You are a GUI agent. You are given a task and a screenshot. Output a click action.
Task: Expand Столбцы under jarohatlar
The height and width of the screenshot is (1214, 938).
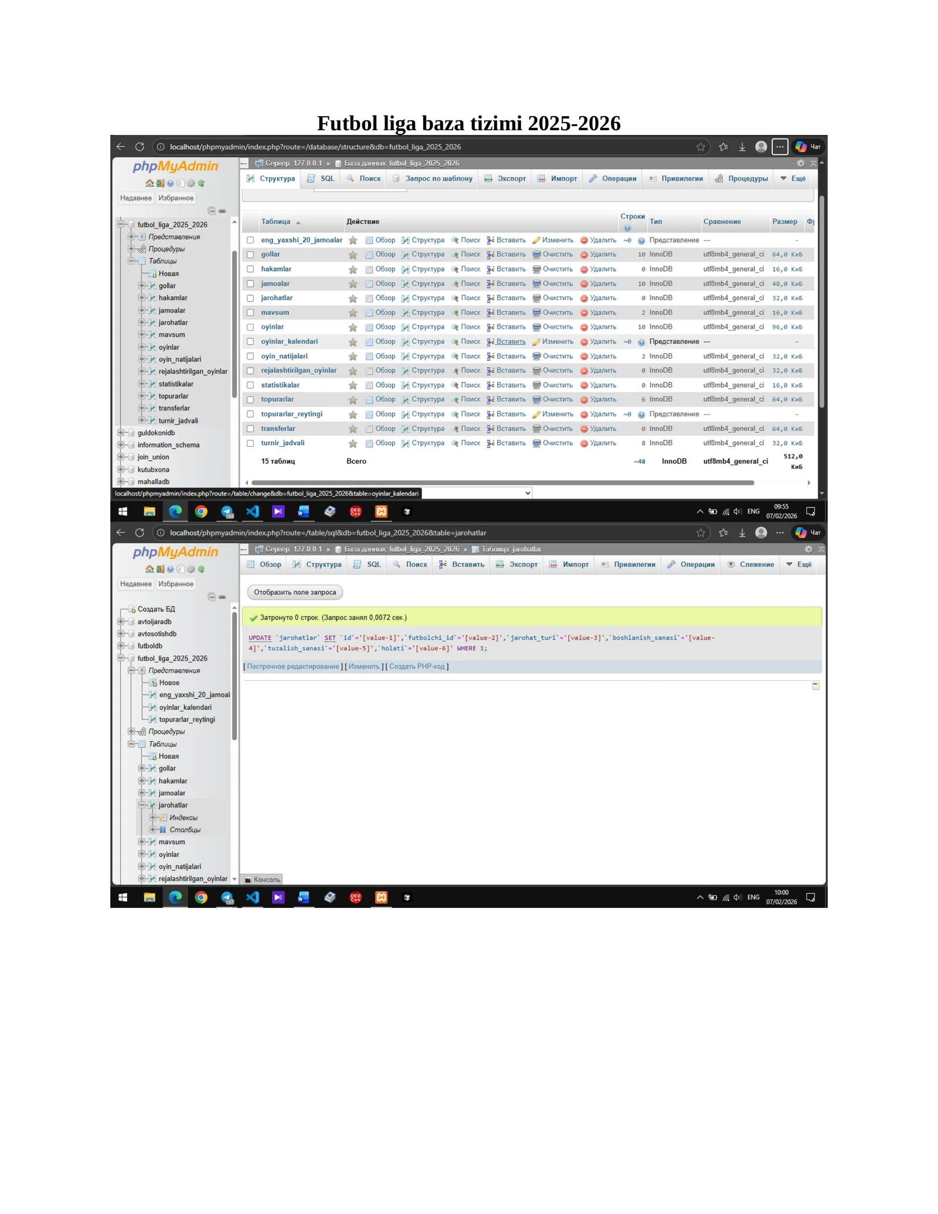pos(152,830)
